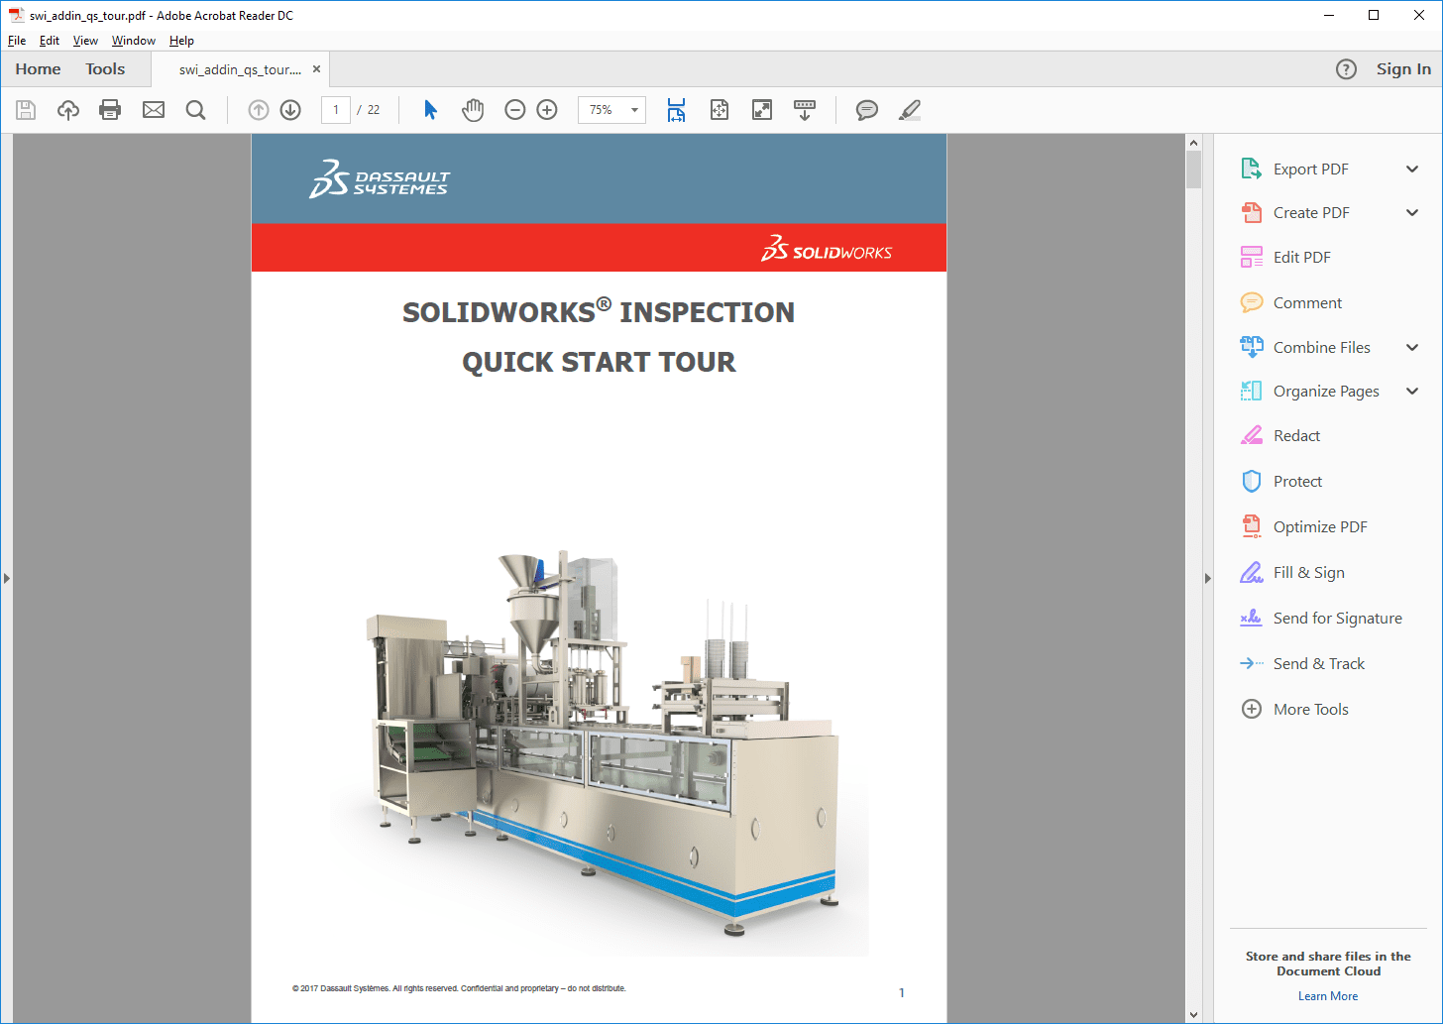The height and width of the screenshot is (1024, 1443).
Task: Expand the Export PDF chevron
Action: click(x=1412, y=170)
